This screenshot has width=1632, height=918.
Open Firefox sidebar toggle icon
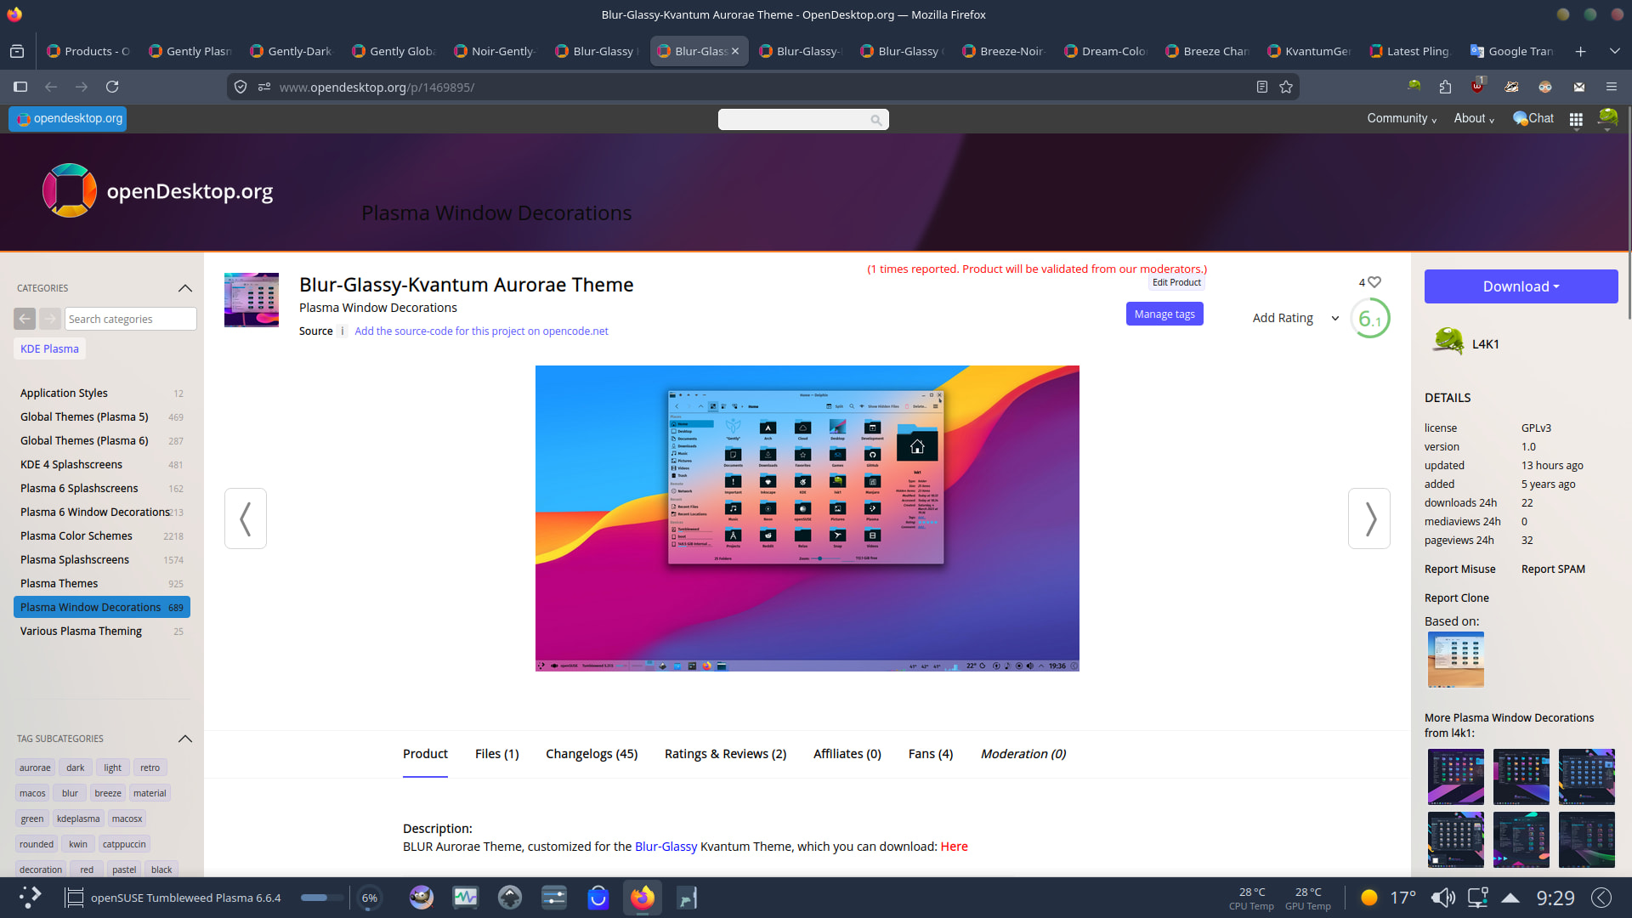pyautogui.click(x=20, y=87)
